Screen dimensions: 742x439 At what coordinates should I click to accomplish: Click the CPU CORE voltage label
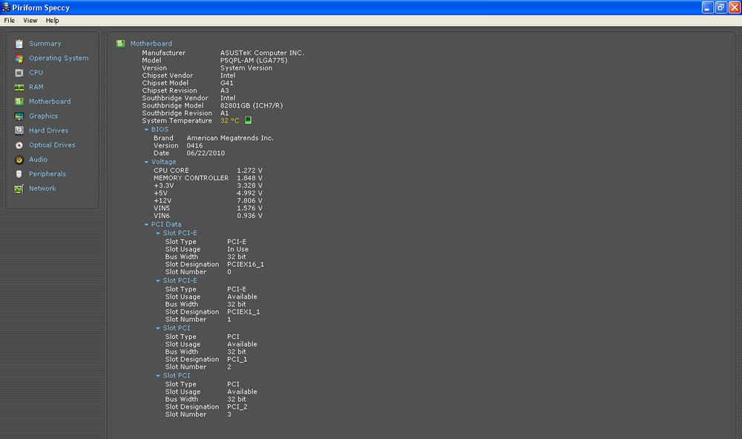tap(171, 171)
